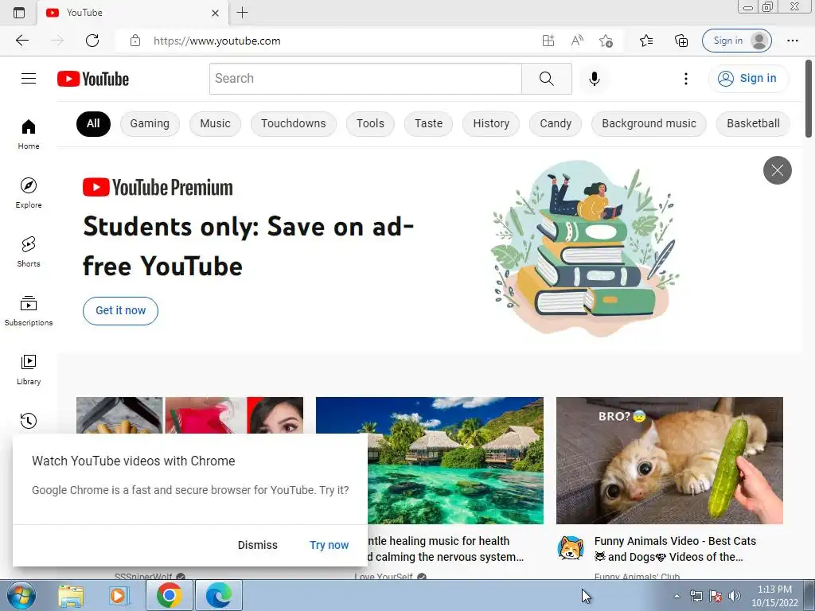Open the tab actions menu icon
Screen dimensions: 815x611
click(19, 13)
